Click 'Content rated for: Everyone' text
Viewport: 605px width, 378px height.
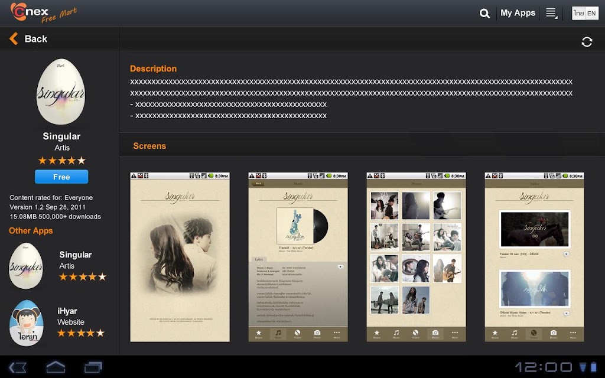tap(51, 197)
